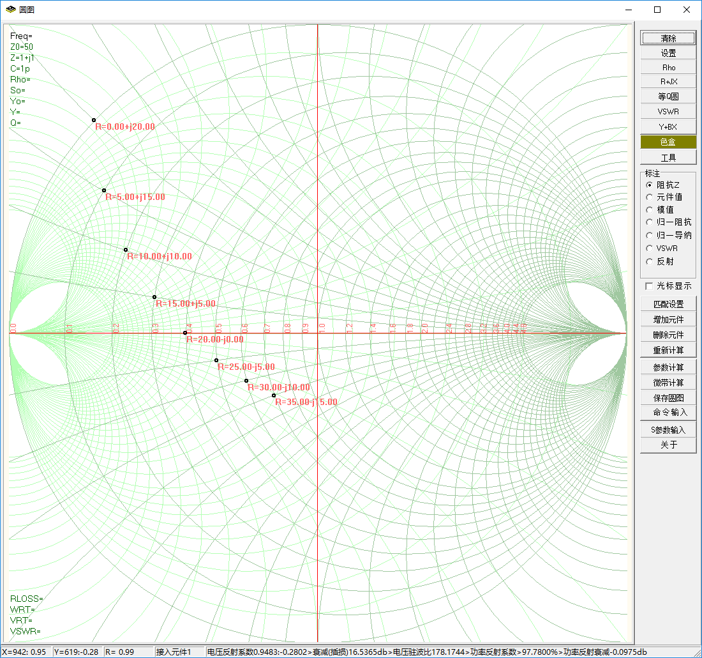Open the 工具 tools button
The height and width of the screenshot is (658, 702).
click(668, 157)
